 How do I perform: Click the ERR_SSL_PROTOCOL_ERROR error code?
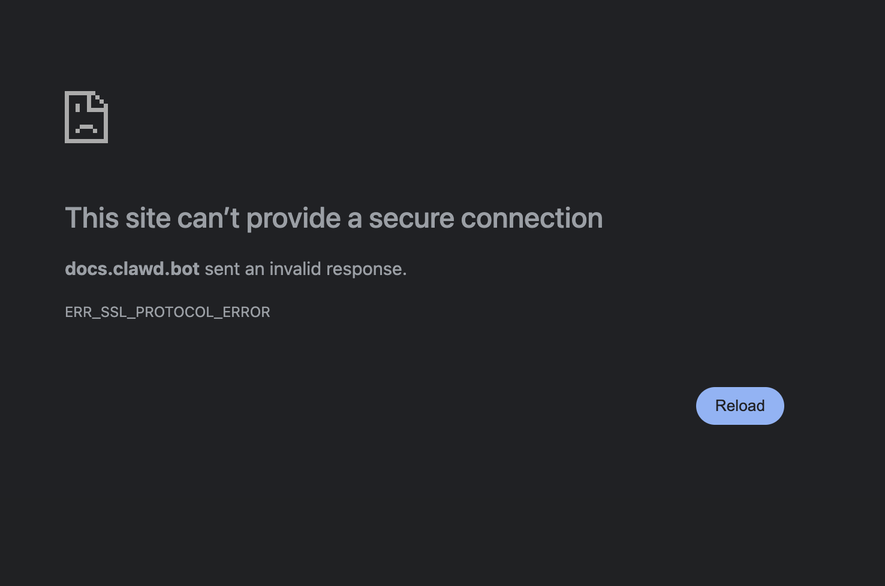coord(167,312)
